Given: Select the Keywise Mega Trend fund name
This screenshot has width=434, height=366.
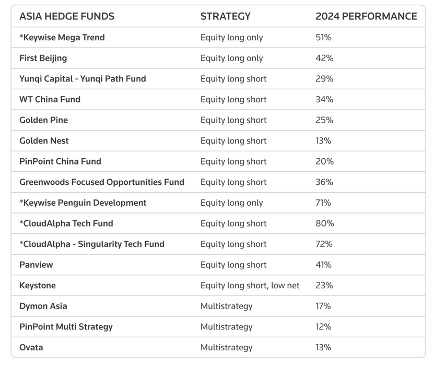Looking at the screenshot, I should coord(62,38).
